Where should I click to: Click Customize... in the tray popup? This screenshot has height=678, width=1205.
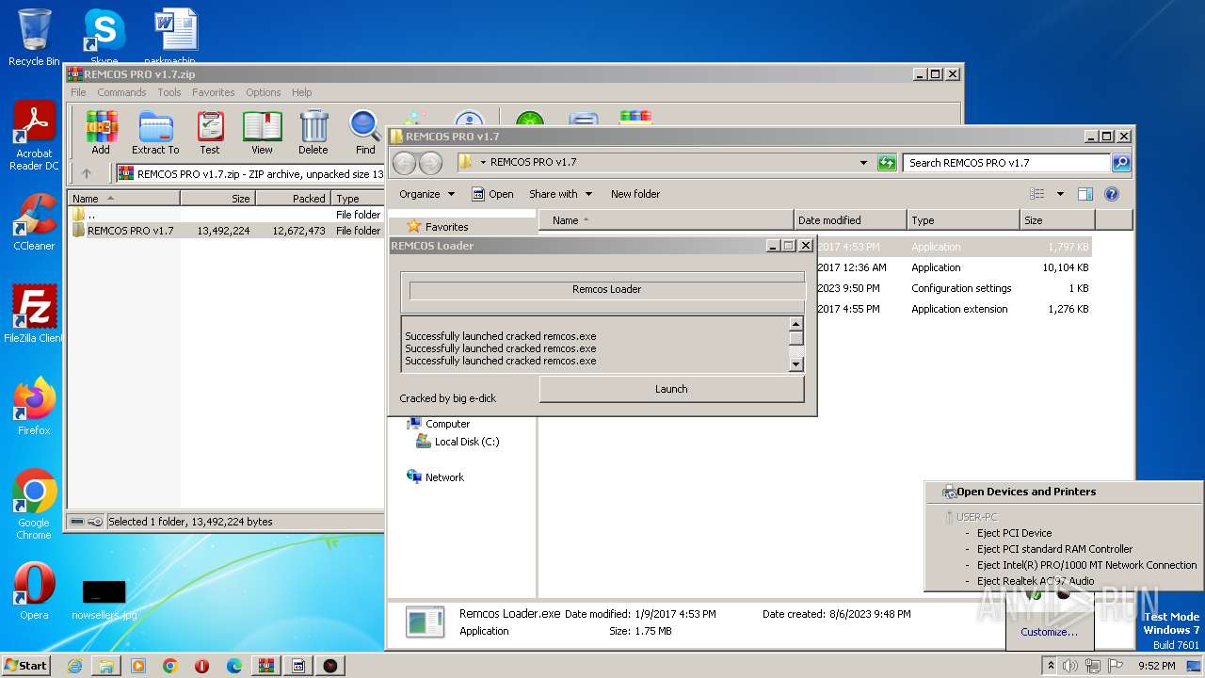point(1050,632)
